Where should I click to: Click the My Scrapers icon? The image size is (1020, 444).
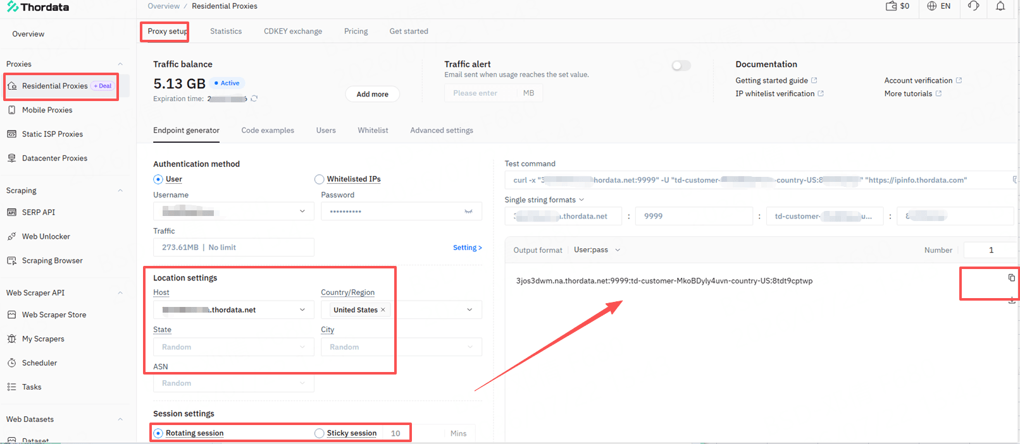12,339
